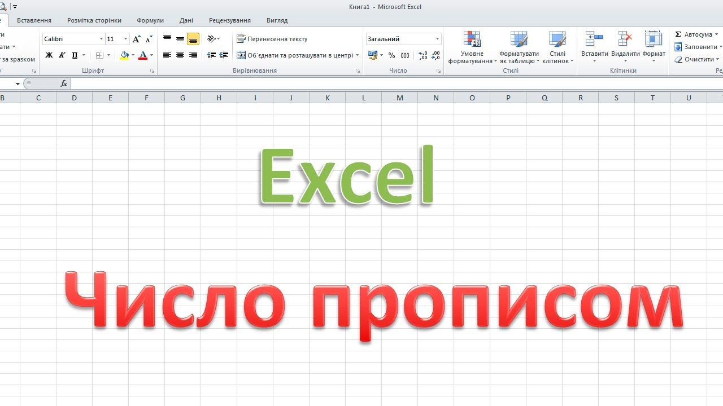Switch to Формули tab
Screen dimensions: 723x406
tap(150, 20)
